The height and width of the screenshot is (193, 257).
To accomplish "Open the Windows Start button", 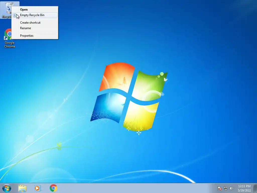I will coord(7,188).
